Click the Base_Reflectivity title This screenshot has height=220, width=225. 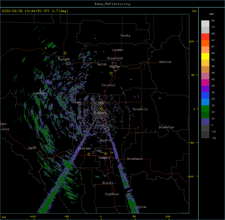click(113, 4)
